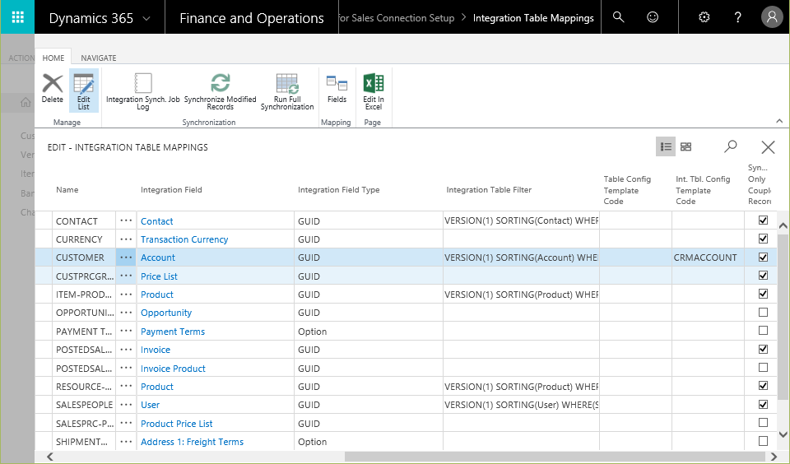Click Integration Table Mappings breadcrumb
This screenshot has width=790, height=464.
click(x=533, y=17)
